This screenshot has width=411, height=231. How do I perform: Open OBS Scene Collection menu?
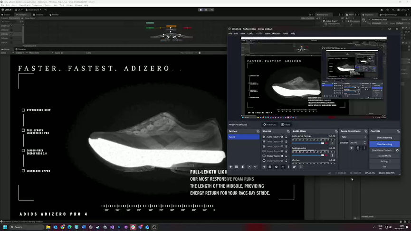click(272, 34)
